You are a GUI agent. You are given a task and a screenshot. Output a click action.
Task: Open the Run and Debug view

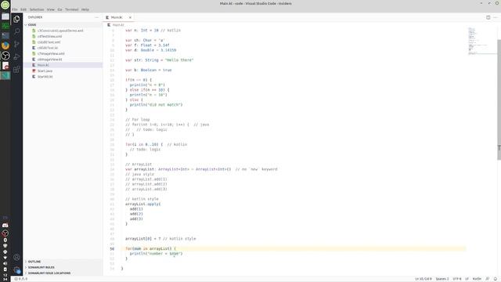click(16, 56)
